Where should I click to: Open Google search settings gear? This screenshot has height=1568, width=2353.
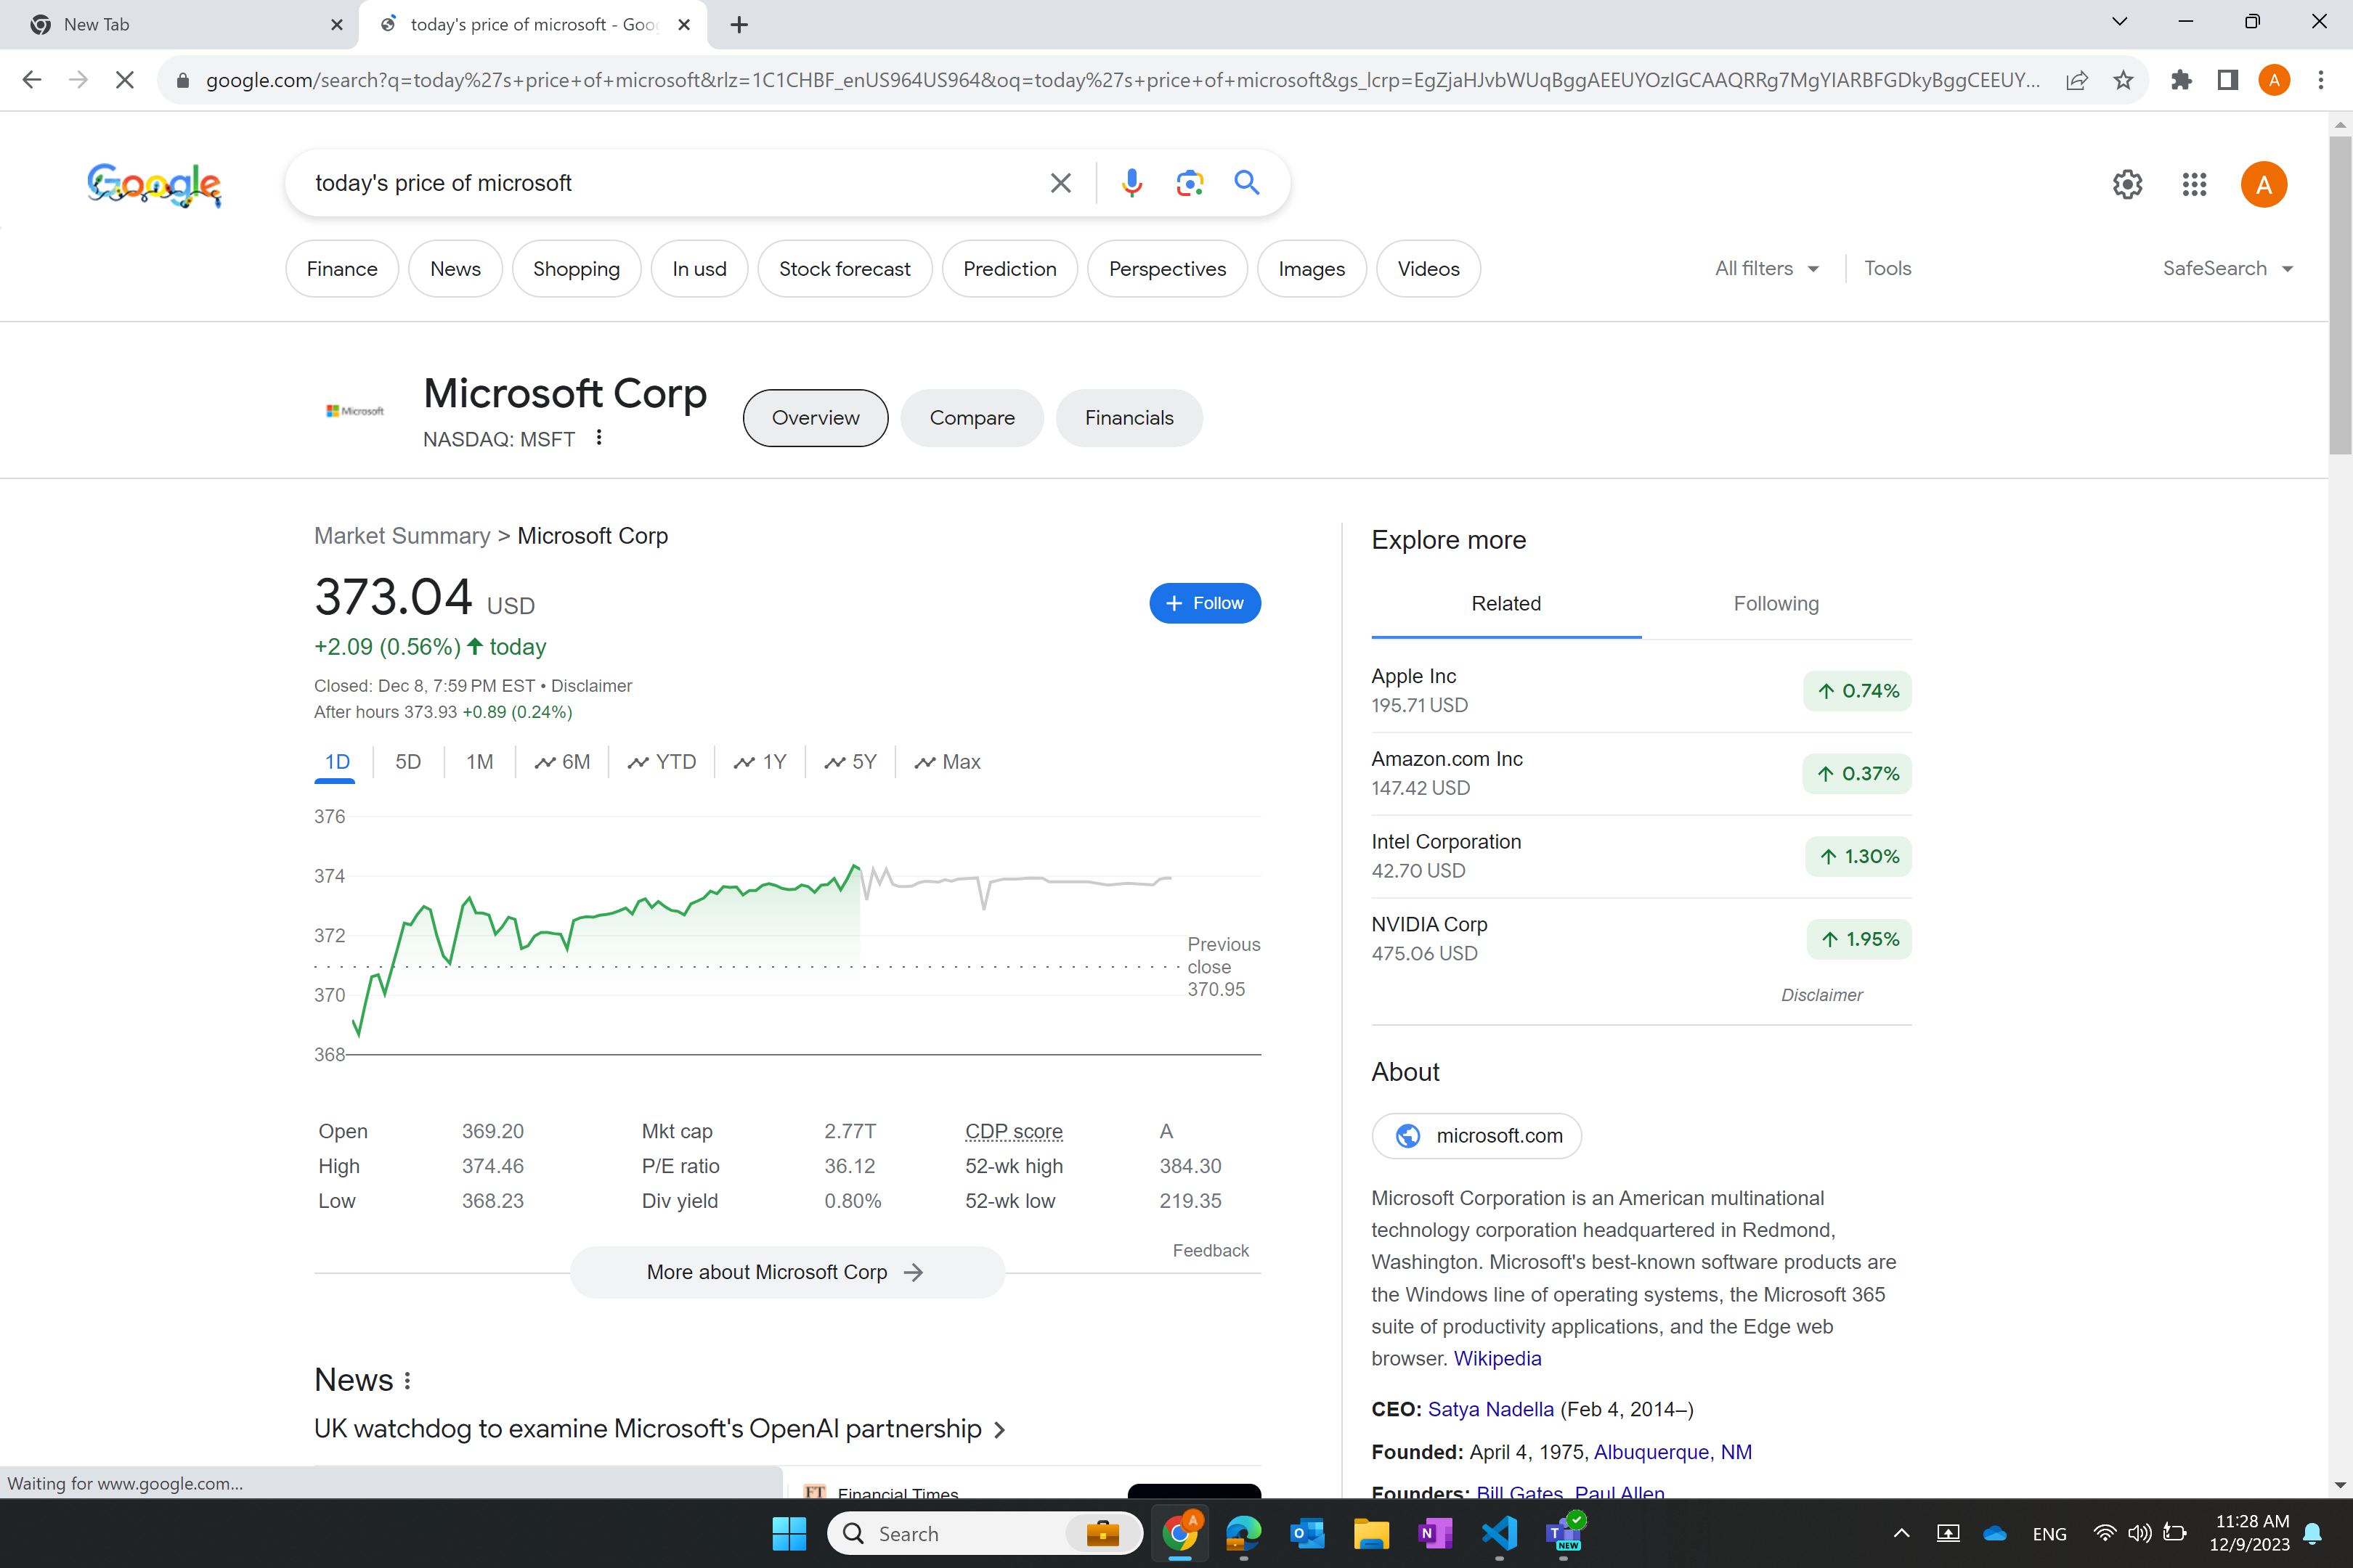tap(2127, 184)
